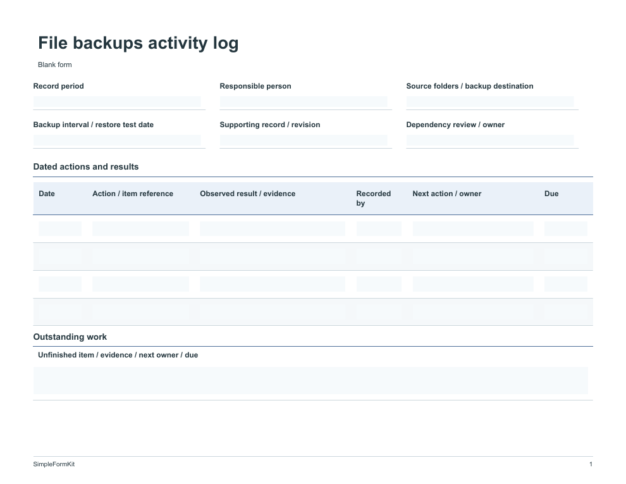Screen dimensions: 626x484
Task: Click the 'Observed result / evidence' column header
Action: tap(247, 194)
